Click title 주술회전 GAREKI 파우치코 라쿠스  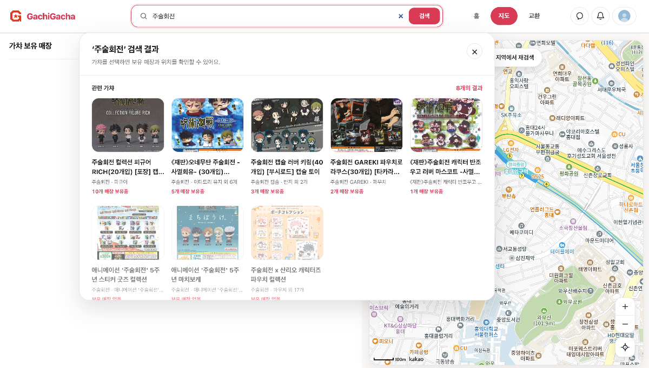(x=366, y=167)
